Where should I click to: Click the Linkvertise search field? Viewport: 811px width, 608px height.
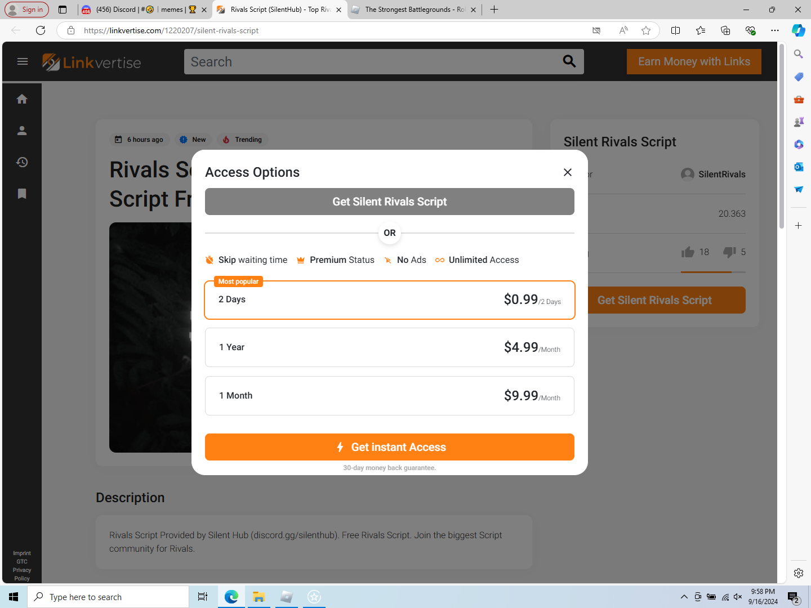pyautogui.click(x=372, y=62)
